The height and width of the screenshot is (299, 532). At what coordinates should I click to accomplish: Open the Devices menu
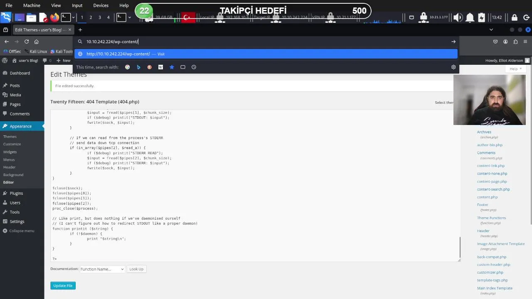(x=101, y=5)
